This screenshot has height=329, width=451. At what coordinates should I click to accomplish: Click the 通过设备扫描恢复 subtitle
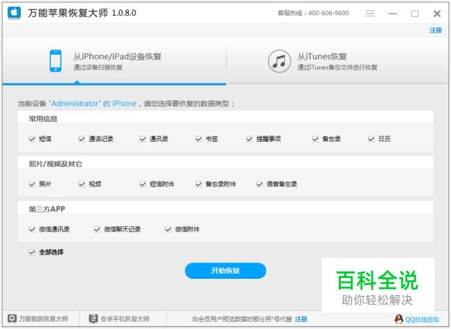(98, 67)
